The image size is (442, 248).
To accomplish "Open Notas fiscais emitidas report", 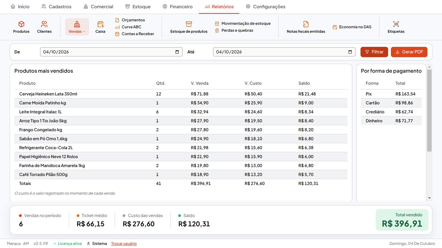I will 306,27.
